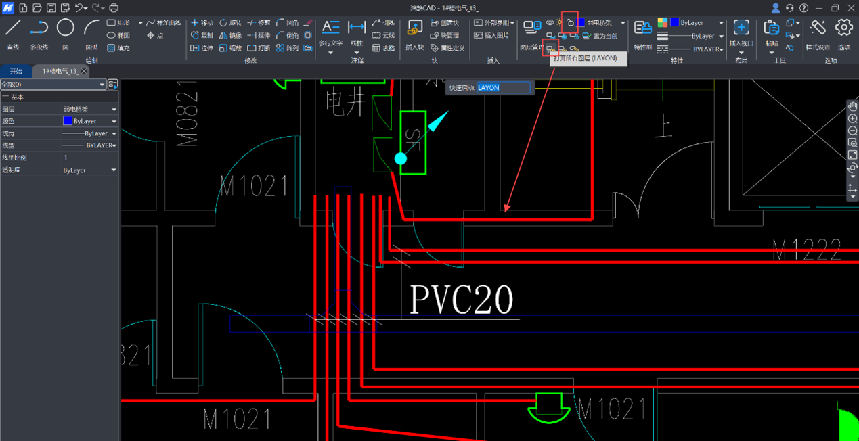This screenshot has width=859, height=441.
Task: Click blue color swatch in 颜色 property row
Action: pyautogui.click(x=67, y=121)
